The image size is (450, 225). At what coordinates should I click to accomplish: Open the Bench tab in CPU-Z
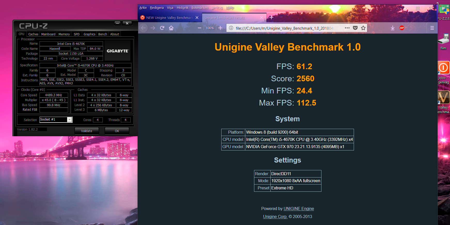click(x=102, y=34)
